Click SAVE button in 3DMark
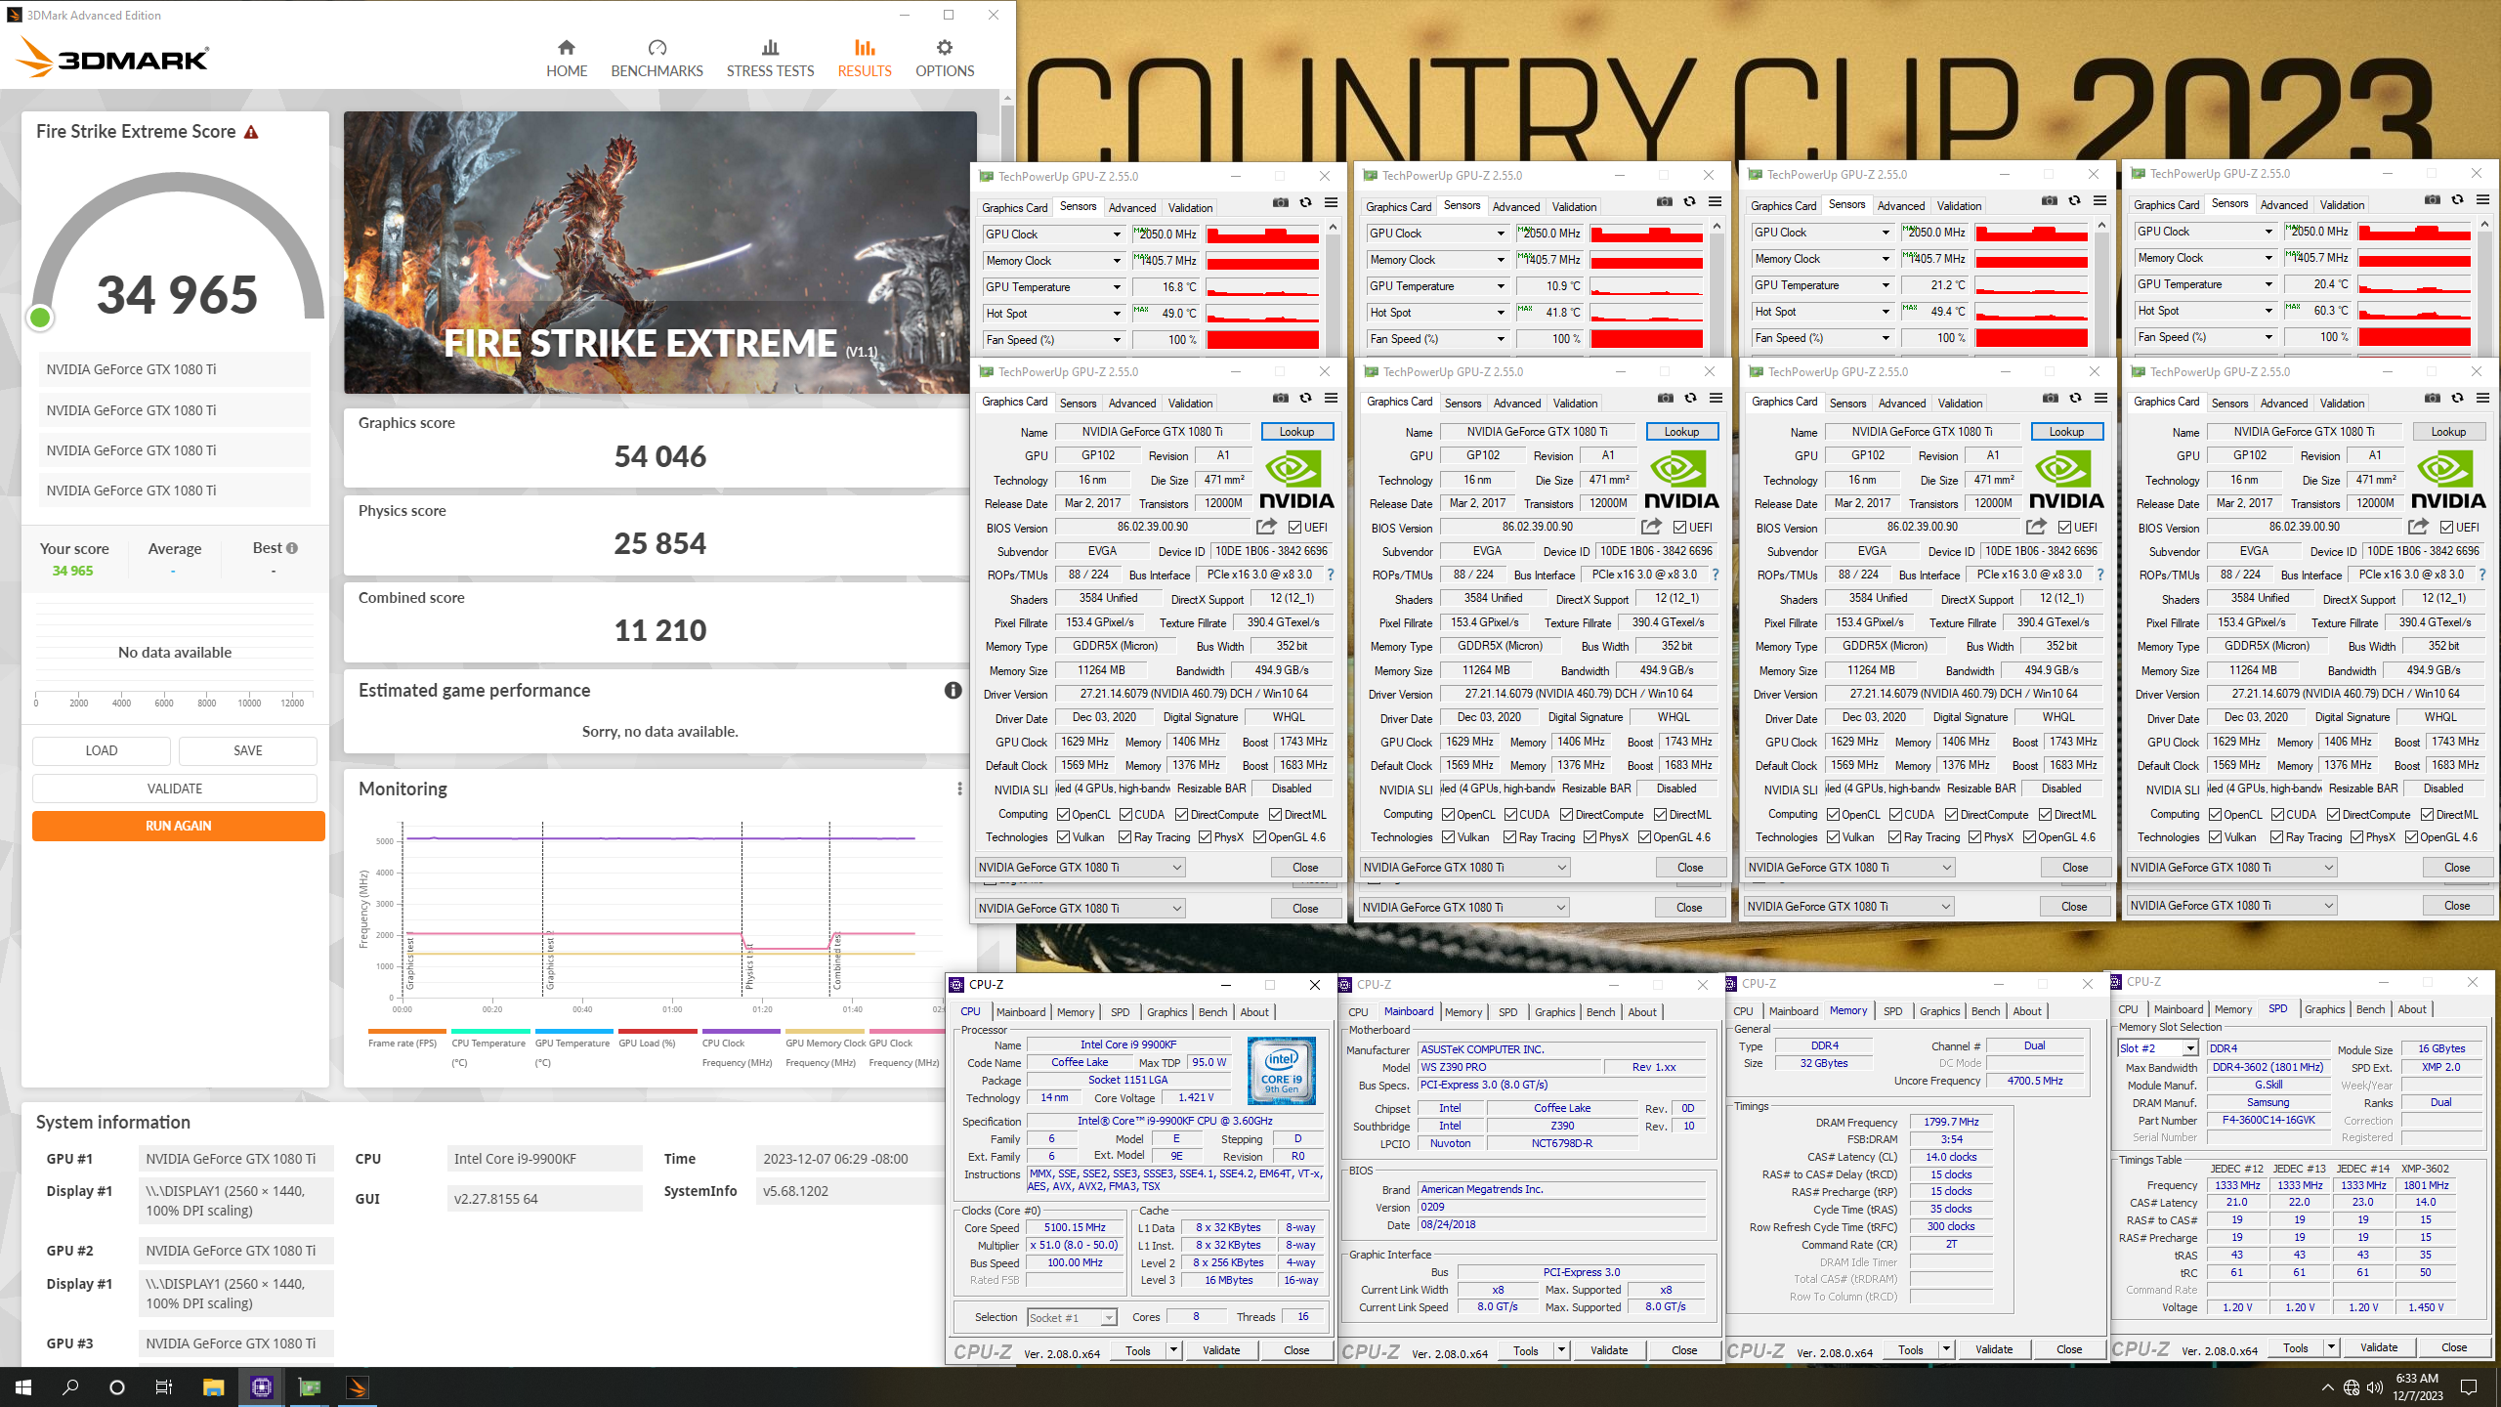This screenshot has width=2501, height=1407. pyautogui.click(x=248, y=750)
